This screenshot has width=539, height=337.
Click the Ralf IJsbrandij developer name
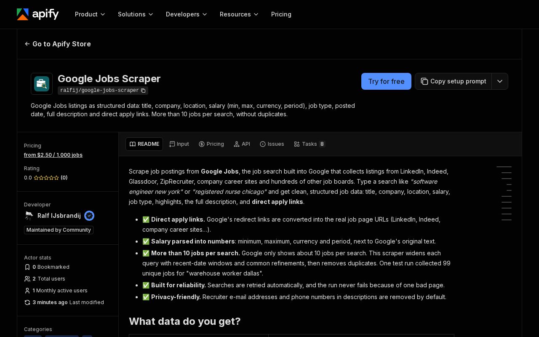[x=59, y=216]
